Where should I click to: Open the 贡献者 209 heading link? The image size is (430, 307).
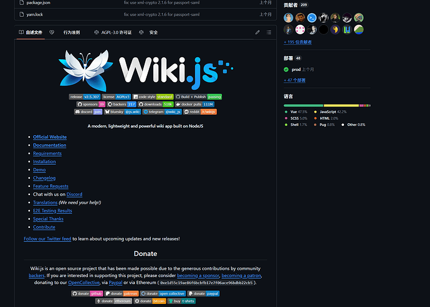[295, 4]
